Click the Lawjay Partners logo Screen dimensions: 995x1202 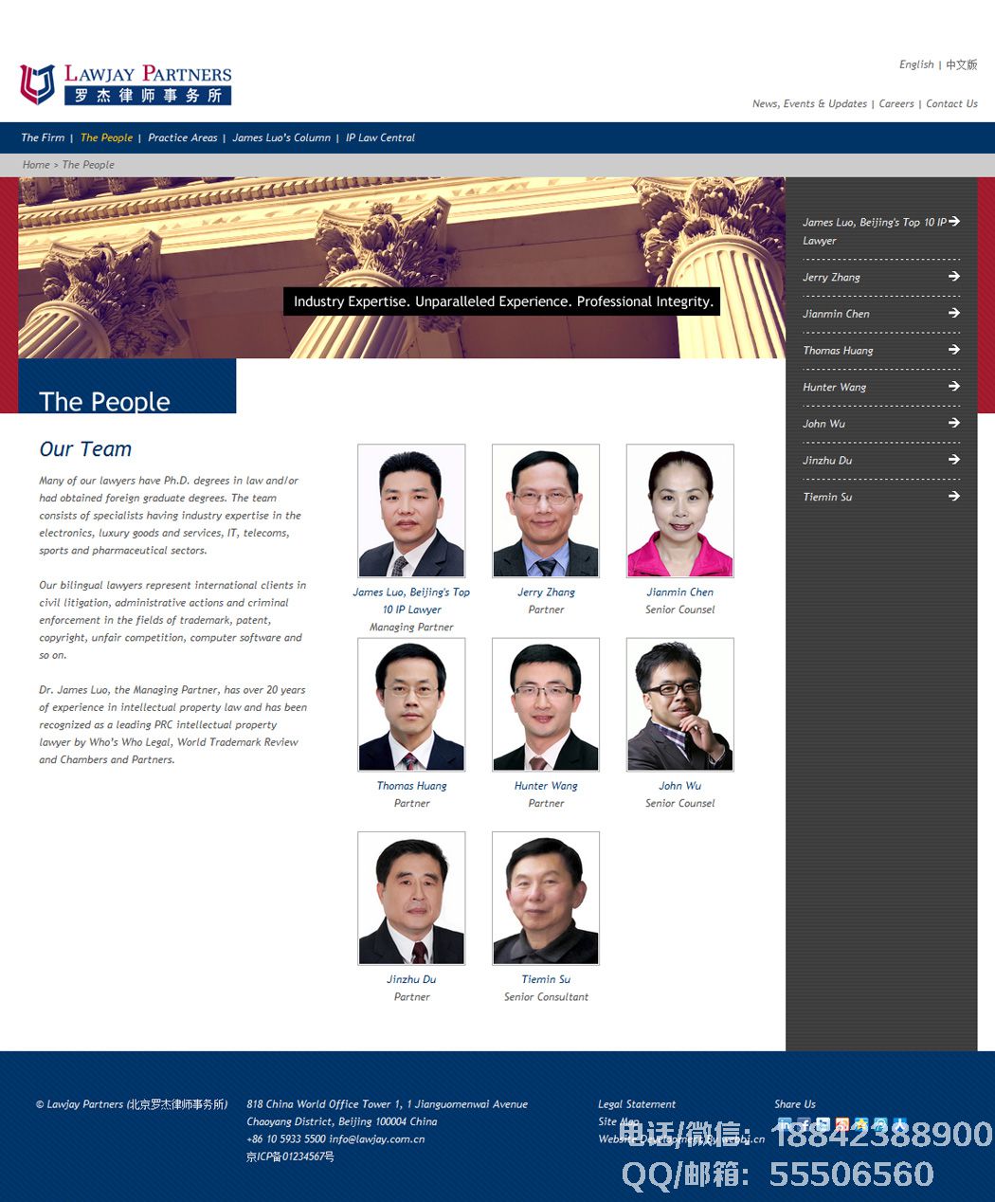[125, 84]
